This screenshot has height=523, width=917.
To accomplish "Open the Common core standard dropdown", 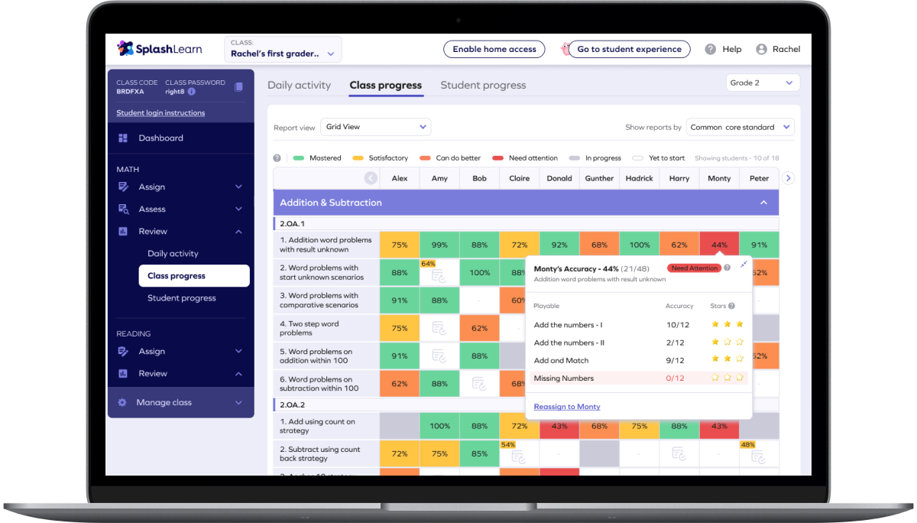I will pyautogui.click(x=737, y=126).
